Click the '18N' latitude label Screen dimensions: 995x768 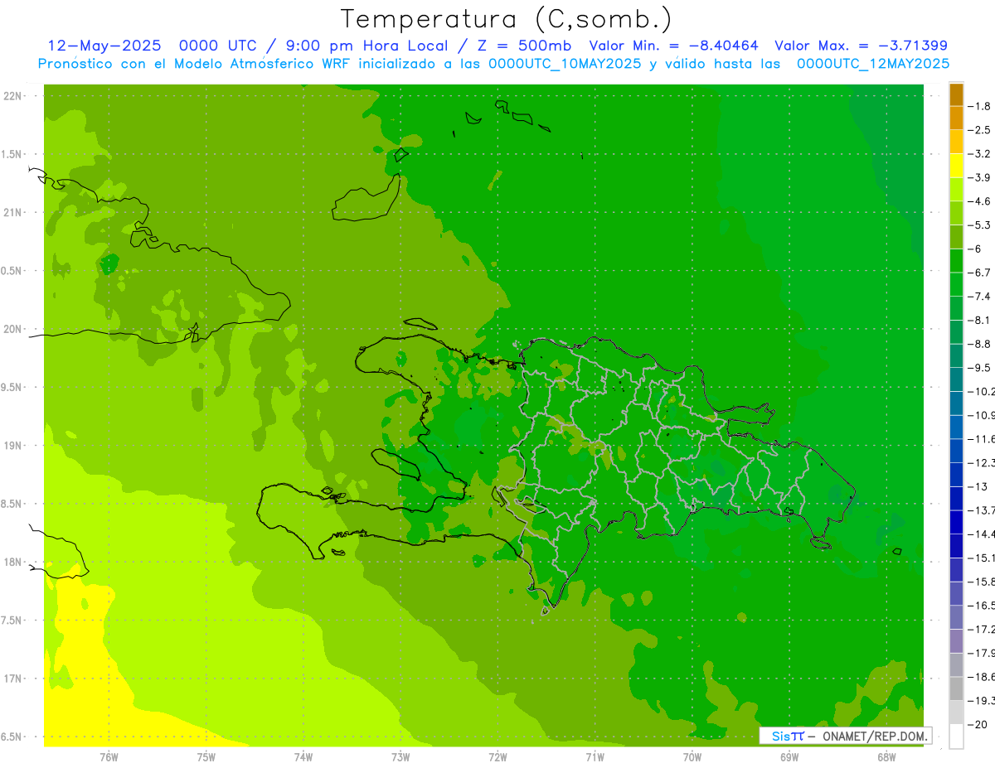[13, 563]
